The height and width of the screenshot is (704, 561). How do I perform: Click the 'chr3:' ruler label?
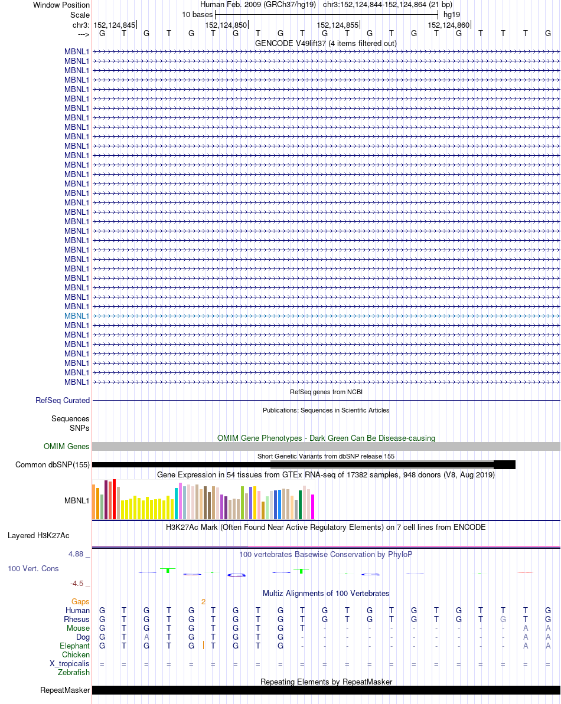81,25
